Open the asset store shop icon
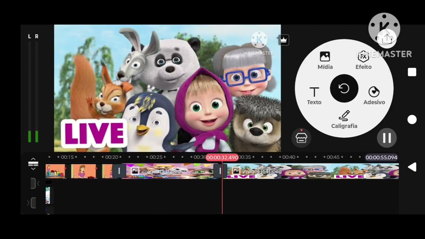 [301, 138]
